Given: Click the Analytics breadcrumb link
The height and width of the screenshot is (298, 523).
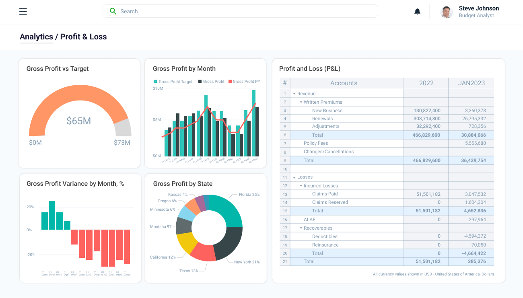Looking at the screenshot, I should click(36, 37).
